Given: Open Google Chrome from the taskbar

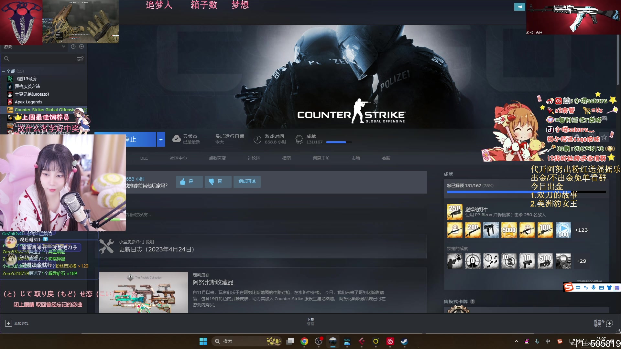Looking at the screenshot, I should point(304,341).
